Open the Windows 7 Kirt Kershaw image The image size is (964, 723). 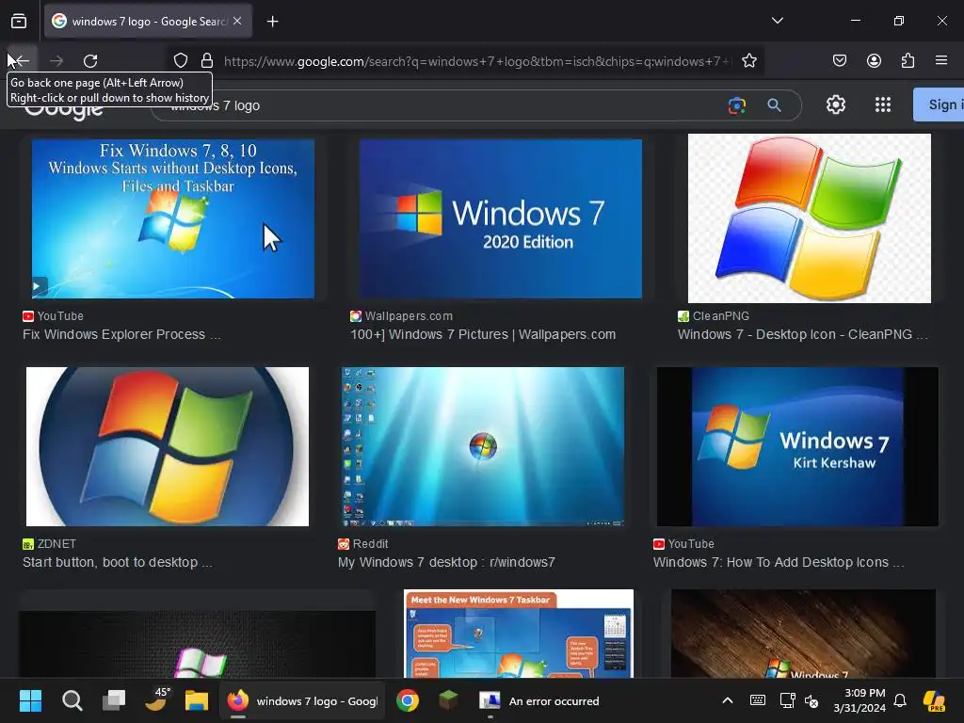tap(797, 446)
